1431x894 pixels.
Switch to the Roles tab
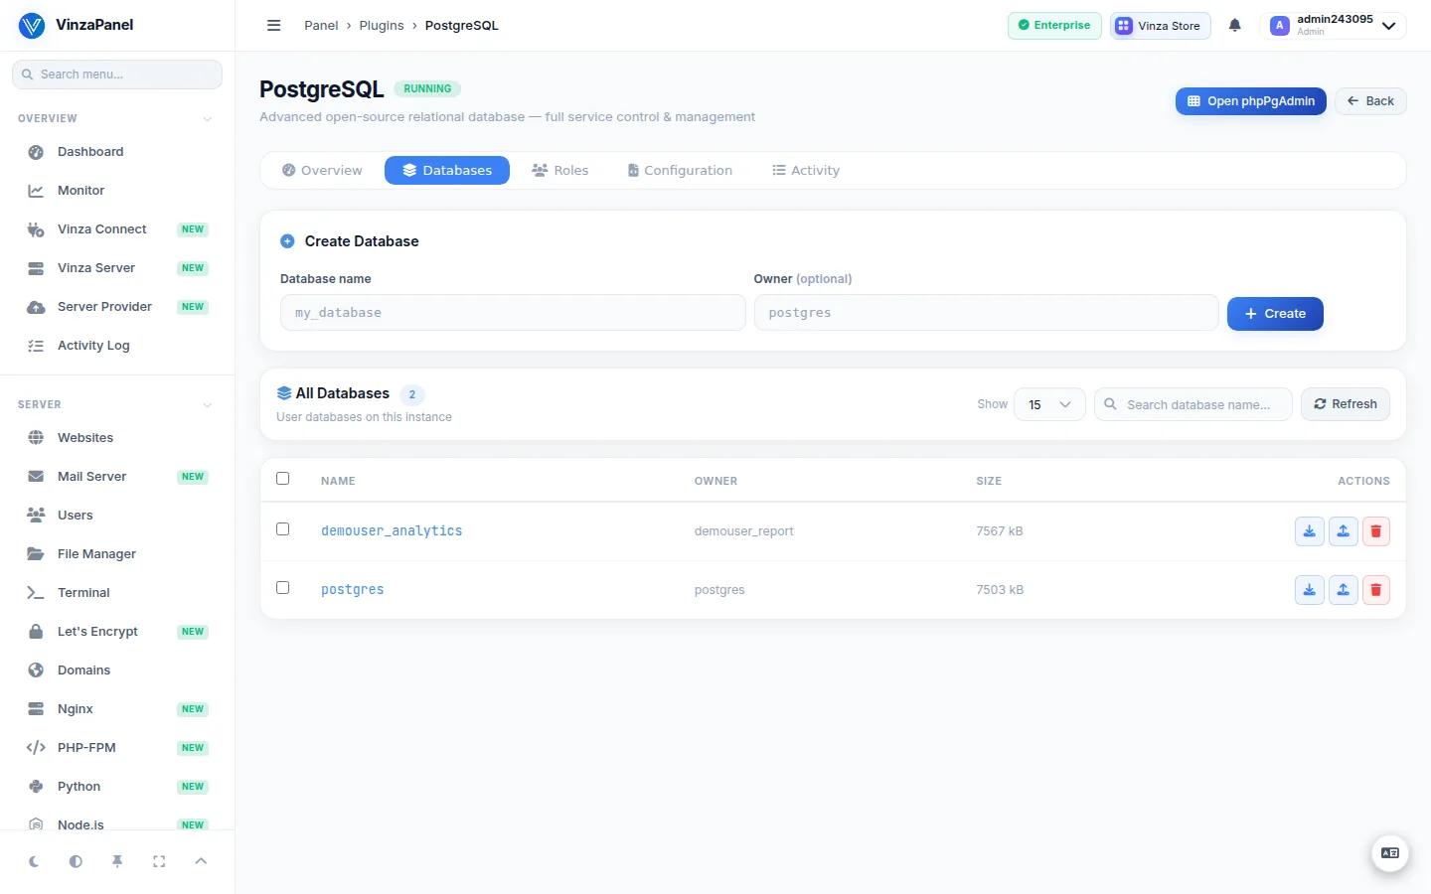click(560, 171)
